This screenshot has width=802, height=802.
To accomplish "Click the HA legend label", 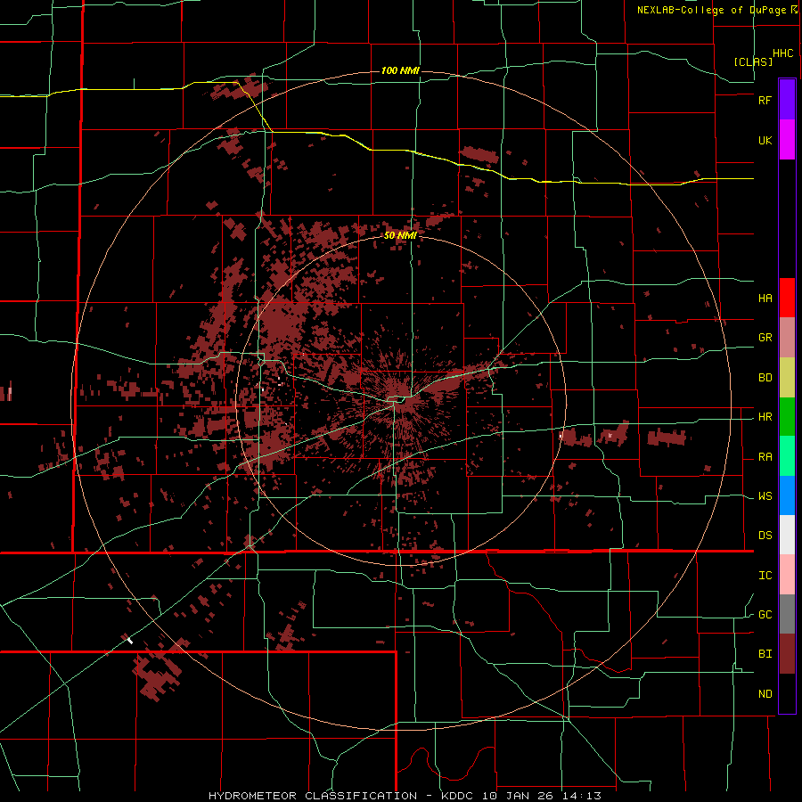I will pos(765,298).
